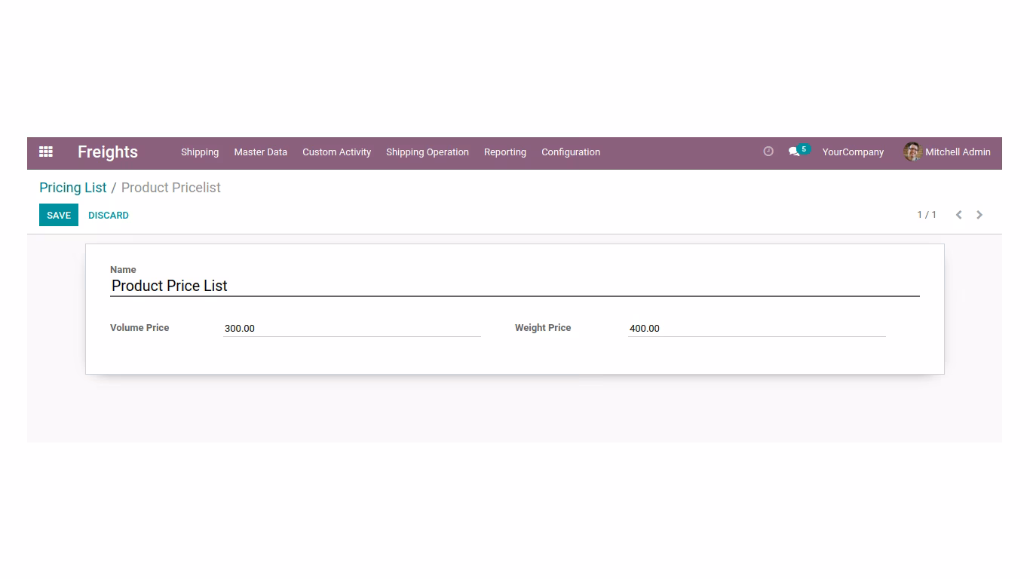Save the pricelist with SAVE button
The image size is (1030, 579).
pos(59,215)
